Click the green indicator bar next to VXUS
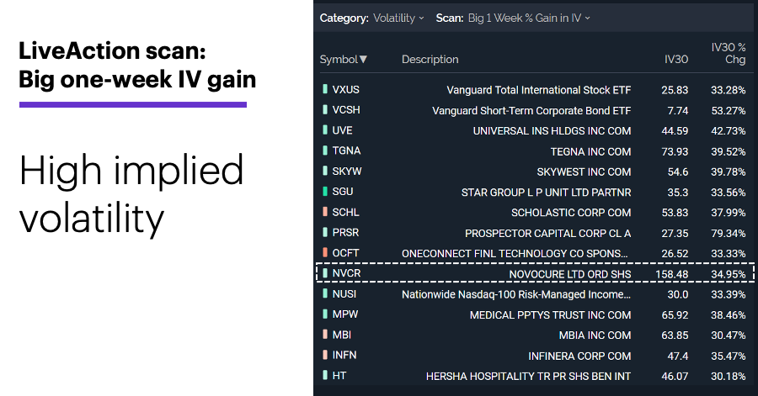 pyautogui.click(x=325, y=89)
